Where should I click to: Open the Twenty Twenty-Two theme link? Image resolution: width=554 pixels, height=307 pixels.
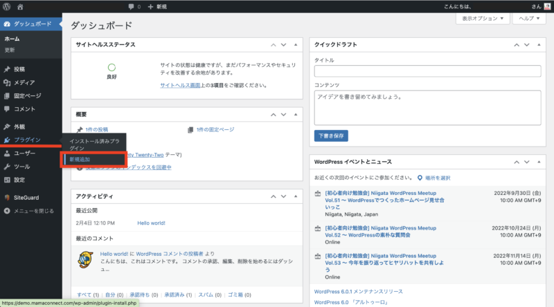(x=145, y=155)
